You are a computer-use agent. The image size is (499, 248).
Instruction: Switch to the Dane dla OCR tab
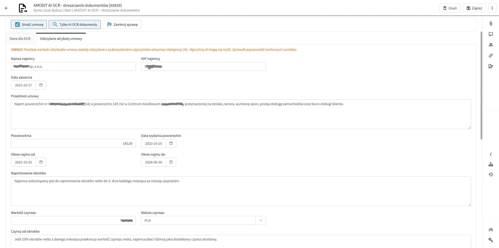pyautogui.click(x=20, y=39)
